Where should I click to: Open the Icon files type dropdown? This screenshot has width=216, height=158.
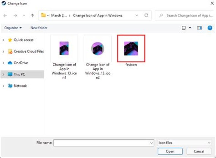184,143
